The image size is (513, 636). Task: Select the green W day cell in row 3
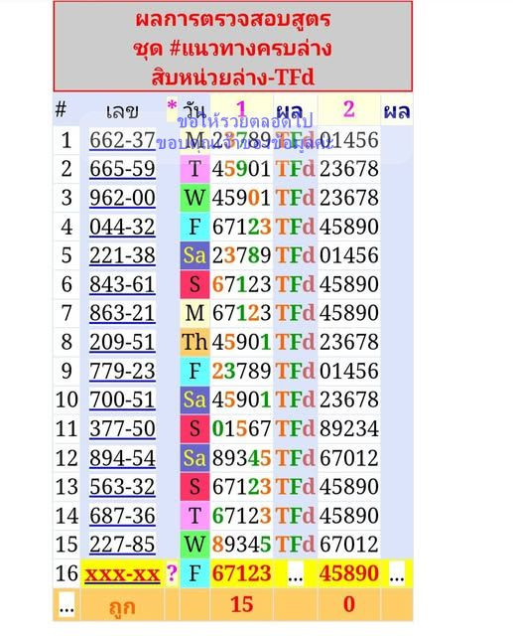(194, 198)
